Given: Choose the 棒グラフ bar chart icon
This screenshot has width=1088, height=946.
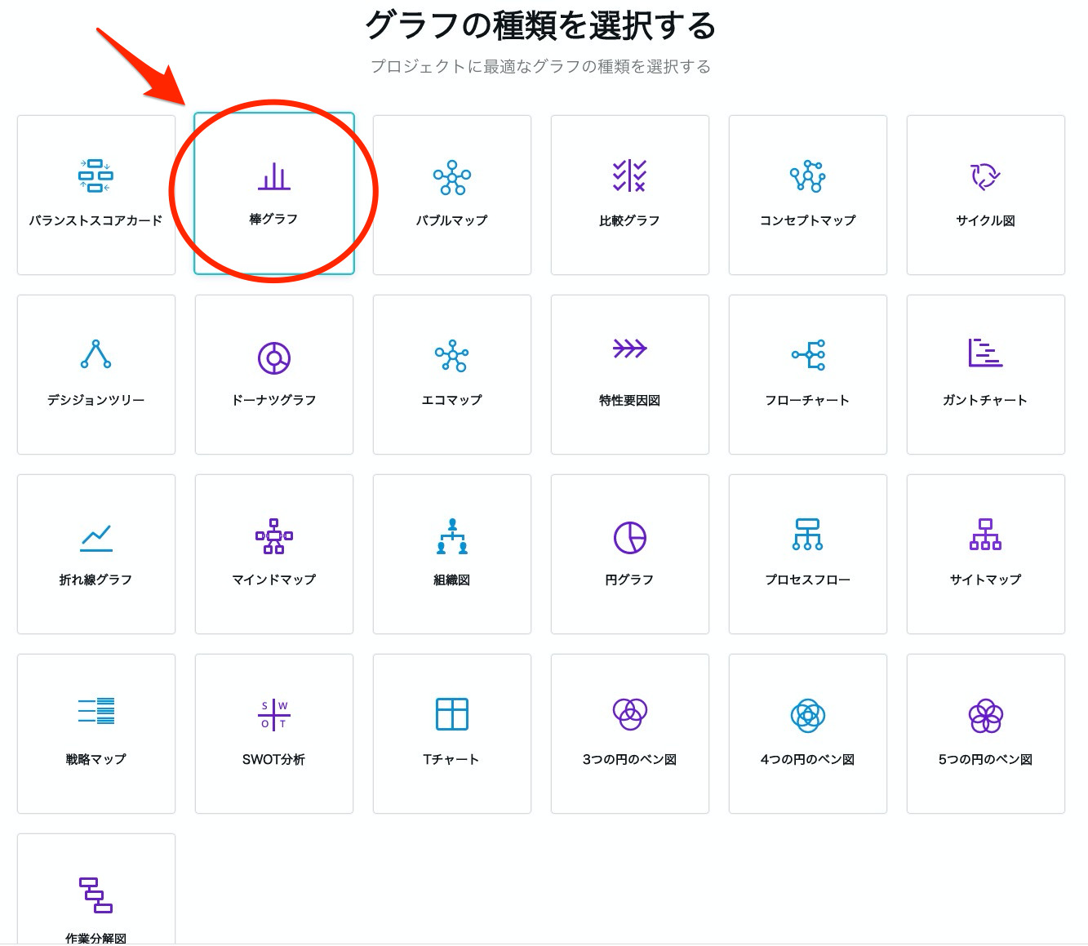Looking at the screenshot, I should coord(274,176).
